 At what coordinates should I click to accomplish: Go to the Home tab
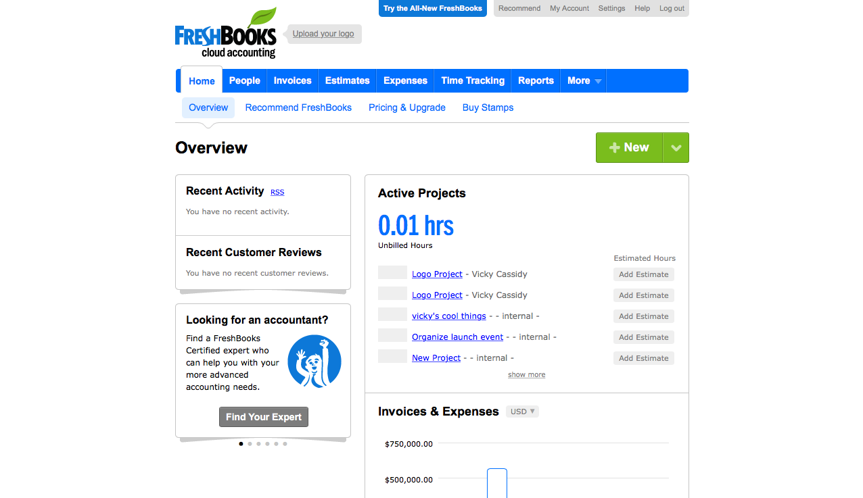click(x=202, y=80)
